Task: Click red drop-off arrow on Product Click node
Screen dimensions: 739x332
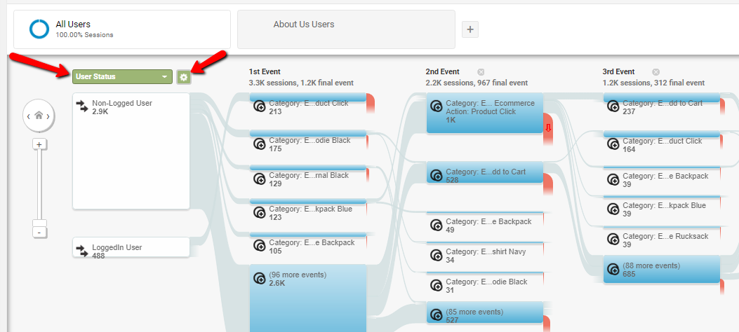Action: (x=548, y=128)
